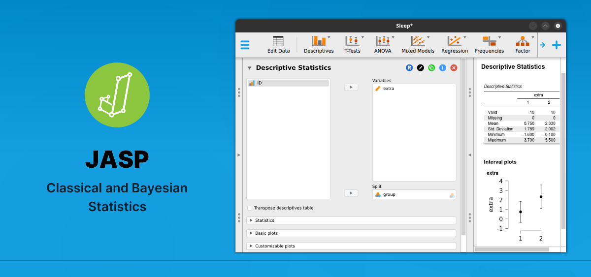Enable Transpose descriptives table checkbox
Image resolution: width=591 pixels, height=277 pixels.
click(250, 208)
